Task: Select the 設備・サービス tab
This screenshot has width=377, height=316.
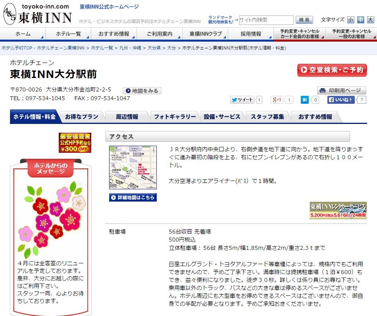Action: 222,117
